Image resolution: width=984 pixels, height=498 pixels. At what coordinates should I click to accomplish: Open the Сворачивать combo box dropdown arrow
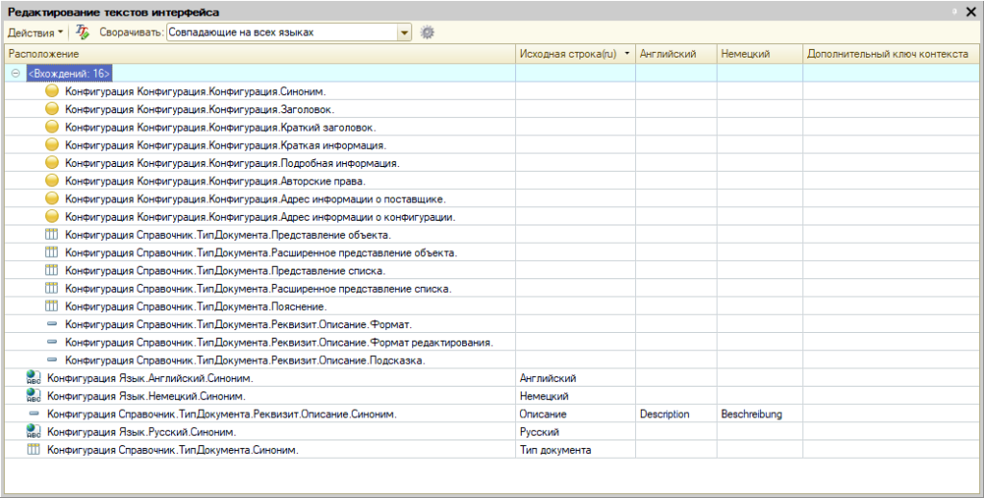405,32
